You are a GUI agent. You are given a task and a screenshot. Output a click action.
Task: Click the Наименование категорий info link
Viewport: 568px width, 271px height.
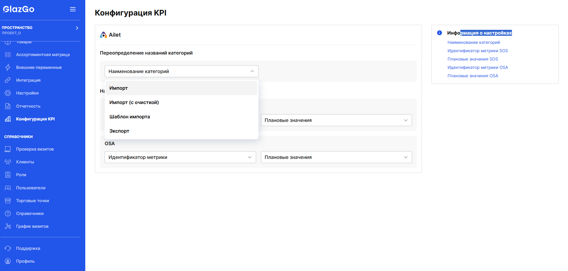point(473,42)
